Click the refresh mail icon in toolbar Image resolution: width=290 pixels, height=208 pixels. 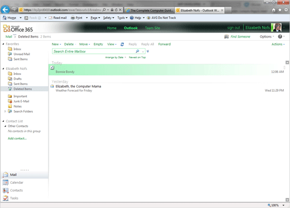122,44
